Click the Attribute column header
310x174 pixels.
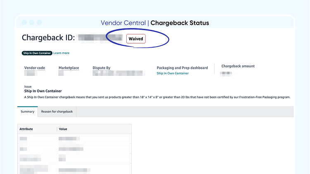[x=26, y=129]
